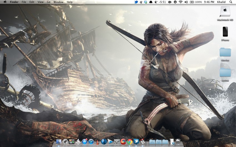Open the plain blue folder next to the document stack

click(x=165, y=142)
